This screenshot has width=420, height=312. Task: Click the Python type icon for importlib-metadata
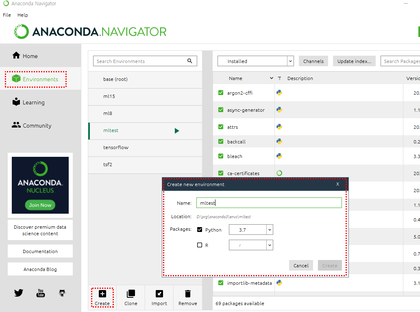(x=279, y=283)
